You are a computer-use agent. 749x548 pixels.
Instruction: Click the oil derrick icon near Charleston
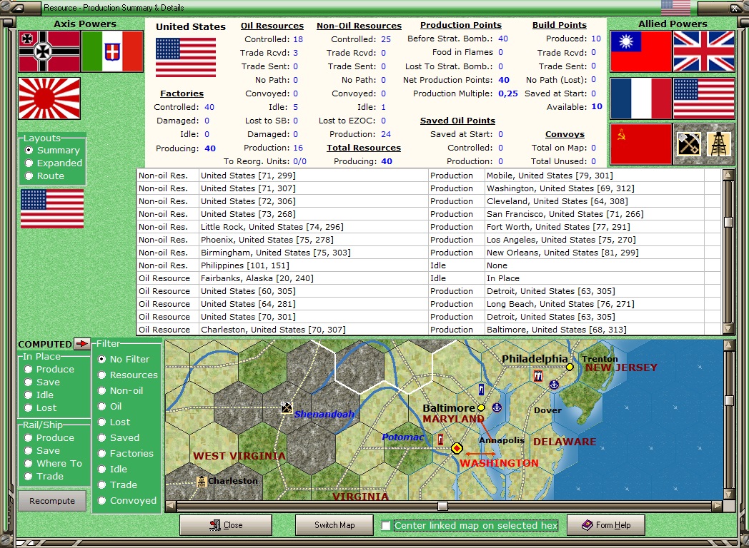point(202,481)
